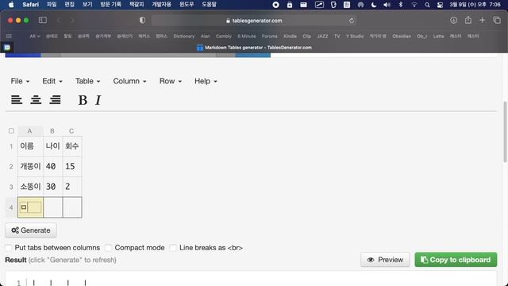
Task: Click the pinned tab icon at left of tab bar
Action: [7, 48]
